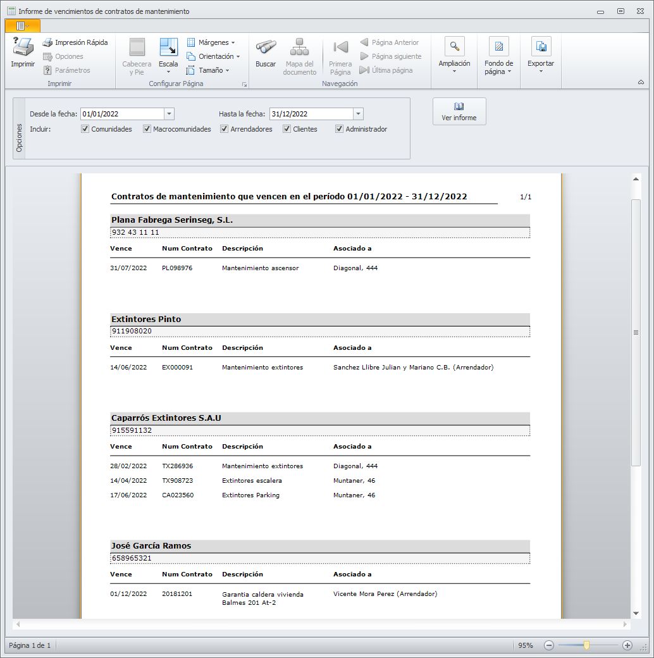Click the Ver informe button
654x658 pixels.
click(x=459, y=111)
